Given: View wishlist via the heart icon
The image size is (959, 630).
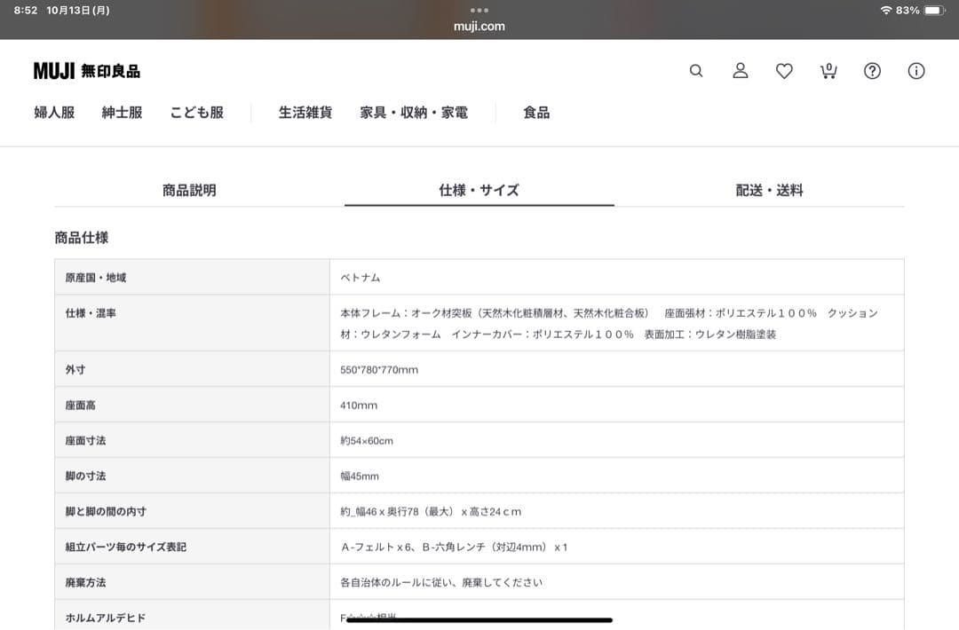Looking at the screenshot, I should (x=784, y=71).
